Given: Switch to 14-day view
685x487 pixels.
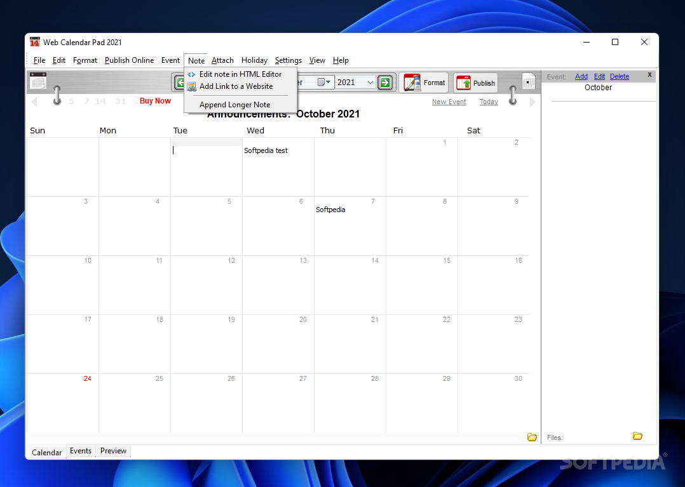Looking at the screenshot, I should 100,101.
